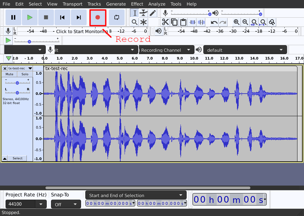Fit project to width zoom icon
The width and height of the screenshot is (304, 216).
(x=263, y=22)
